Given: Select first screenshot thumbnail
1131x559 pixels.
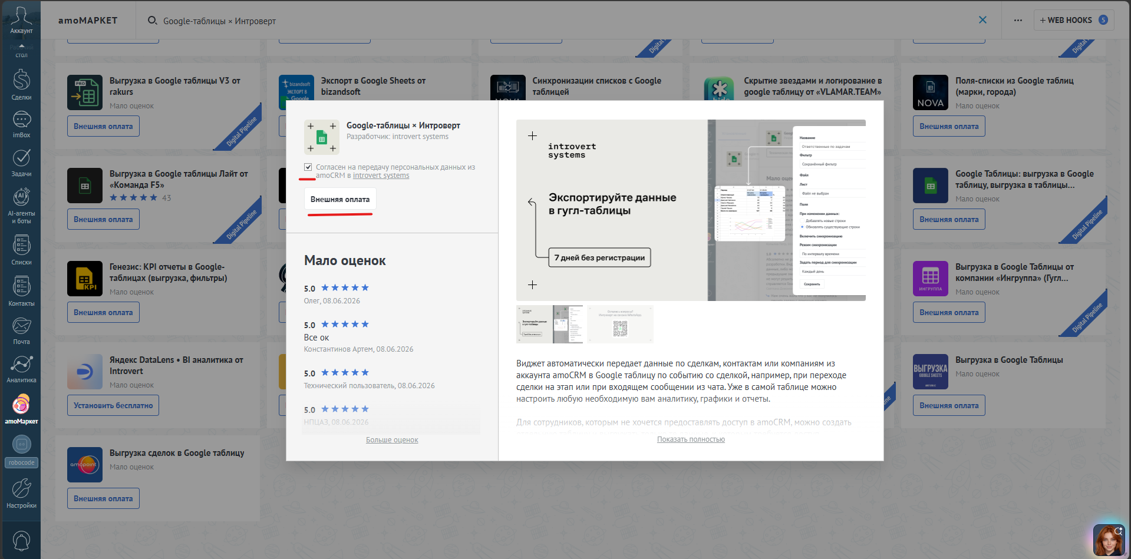Looking at the screenshot, I should point(549,324).
